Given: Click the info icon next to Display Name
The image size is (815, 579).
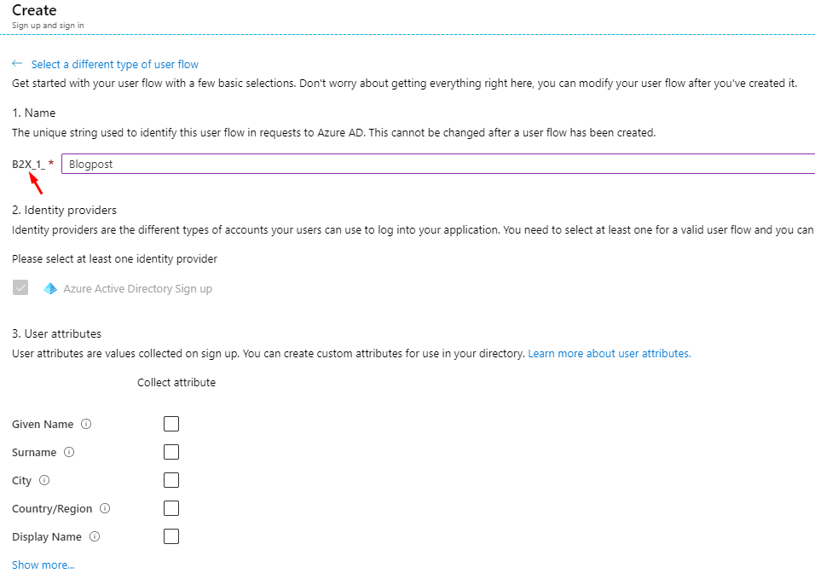Looking at the screenshot, I should click(95, 537).
